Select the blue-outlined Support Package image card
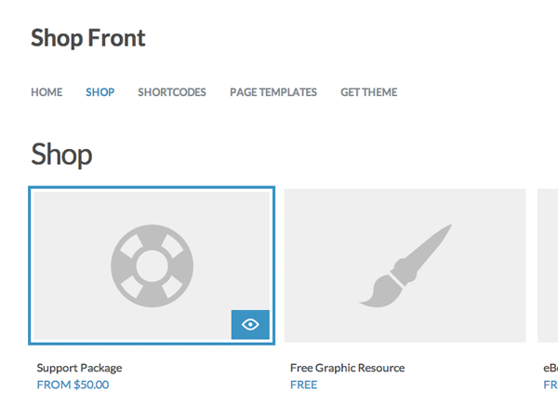 (x=152, y=265)
